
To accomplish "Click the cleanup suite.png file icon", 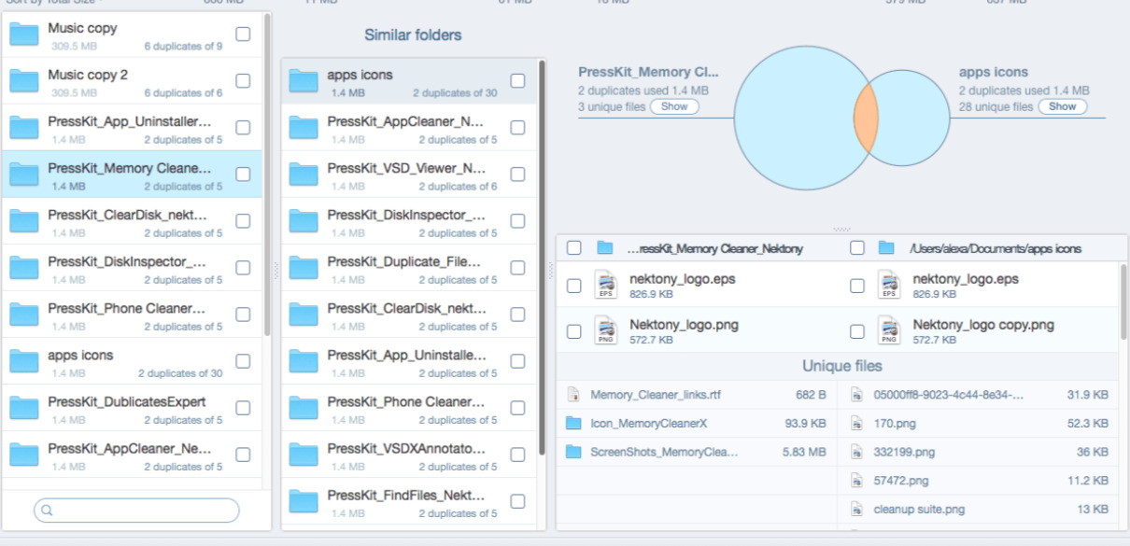I will (856, 510).
